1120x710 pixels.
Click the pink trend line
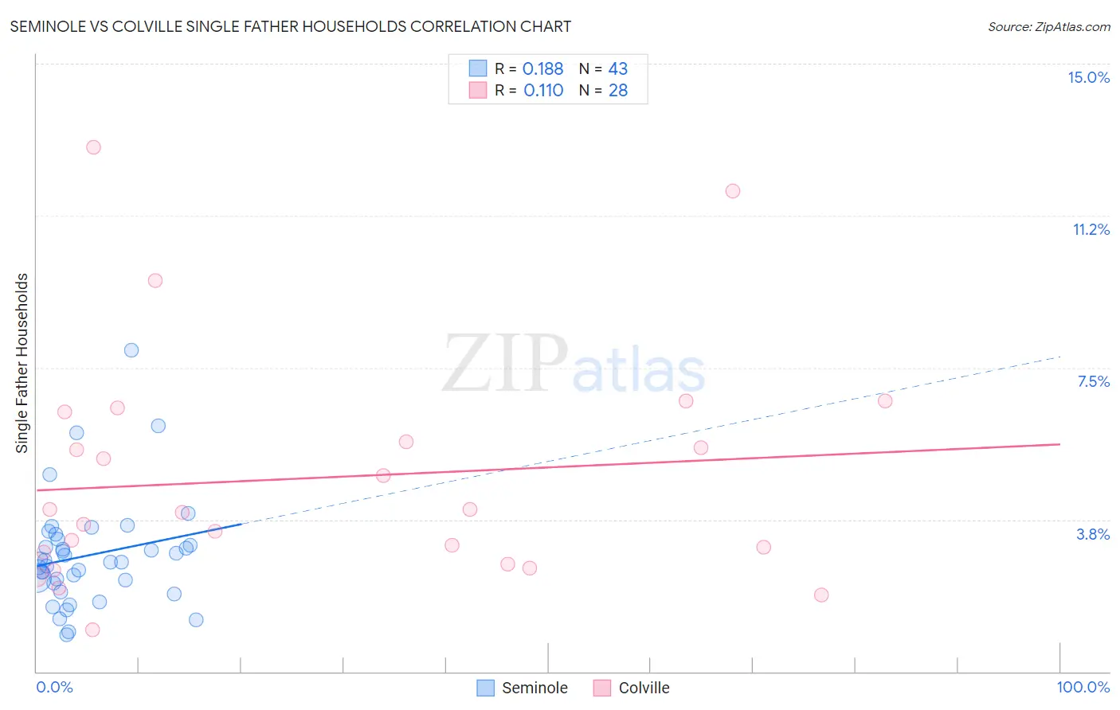point(548,467)
